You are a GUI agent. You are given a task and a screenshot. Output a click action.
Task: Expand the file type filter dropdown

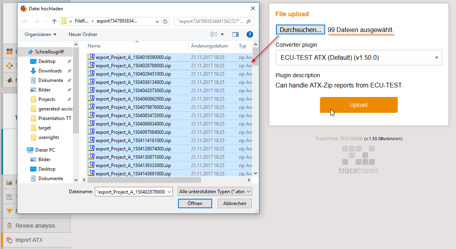(x=215, y=192)
